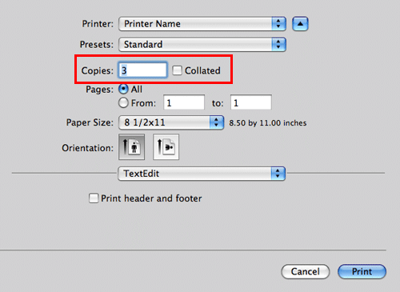Focus the Copies number field

point(143,70)
